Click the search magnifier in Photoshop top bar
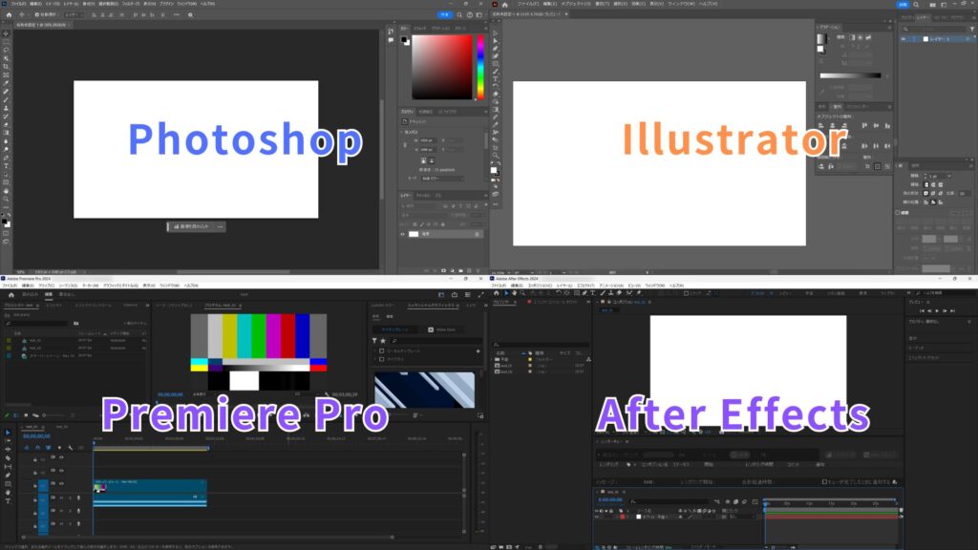Viewport: 978px width, 550px height. point(459,15)
